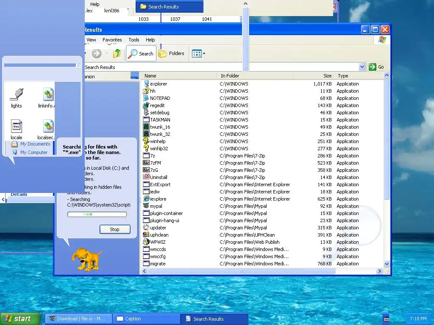Click the green Go button
The height and width of the screenshot is (325, 434).
click(x=376, y=67)
